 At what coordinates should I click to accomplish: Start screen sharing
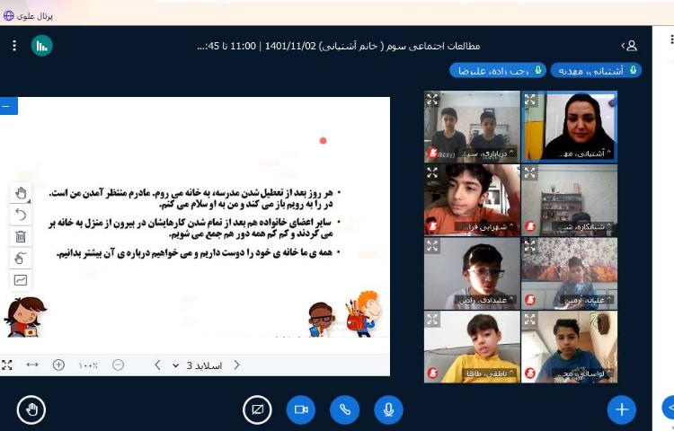[257, 409]
